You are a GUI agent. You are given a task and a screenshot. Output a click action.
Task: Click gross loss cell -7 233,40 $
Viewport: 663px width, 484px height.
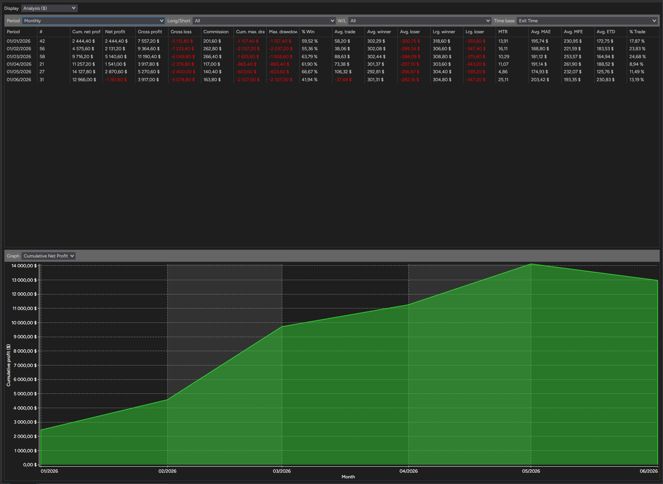[x=182, y=49]
